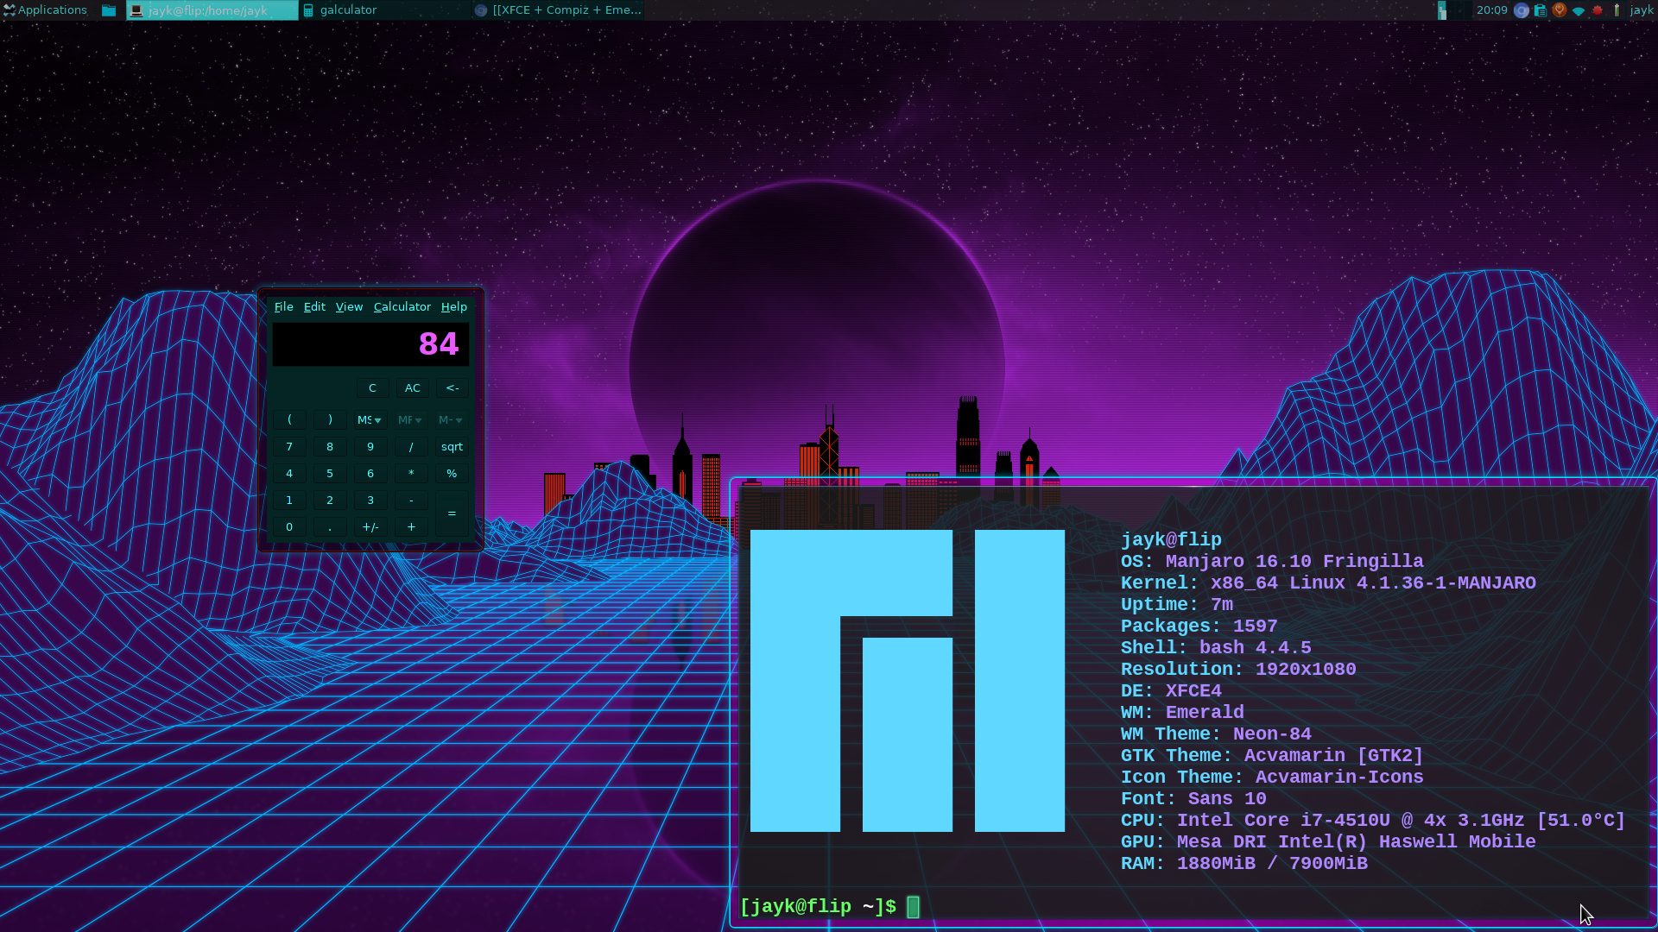The image size is (1658, 932).
Task: Click the equals = key
Action: pos(452,513)
